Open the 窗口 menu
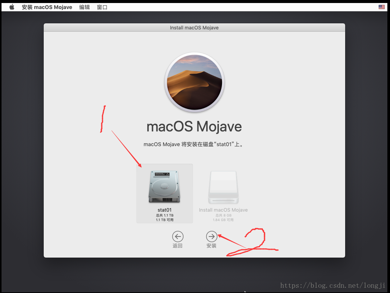Screen dimensions: 390x293 tap(102, 7)
